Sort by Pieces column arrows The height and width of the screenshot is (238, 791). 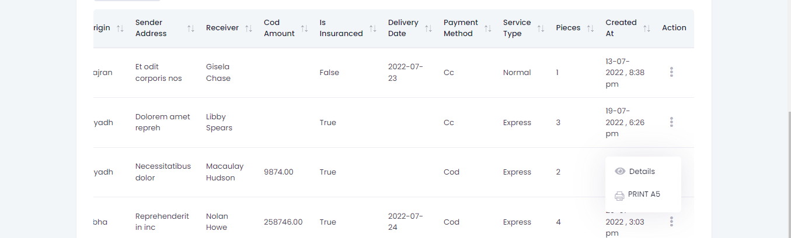(590, 29)
